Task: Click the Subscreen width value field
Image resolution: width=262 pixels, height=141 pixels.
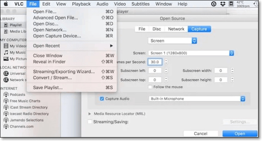Action: click(221, 71)
